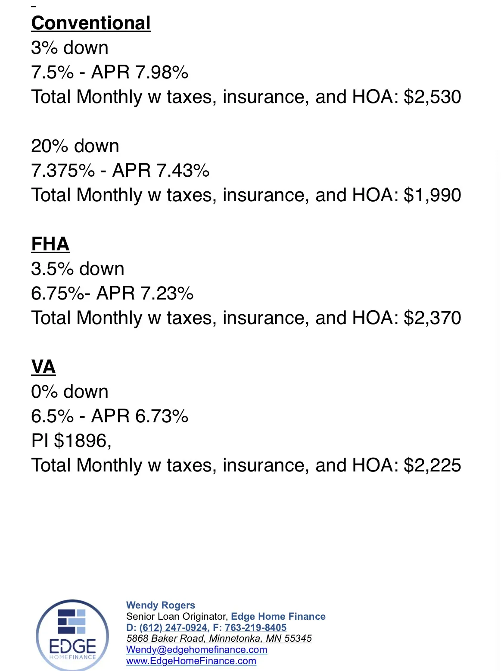Click the VA heading
This screenshot has width=504, height=671.
[44, 367]
